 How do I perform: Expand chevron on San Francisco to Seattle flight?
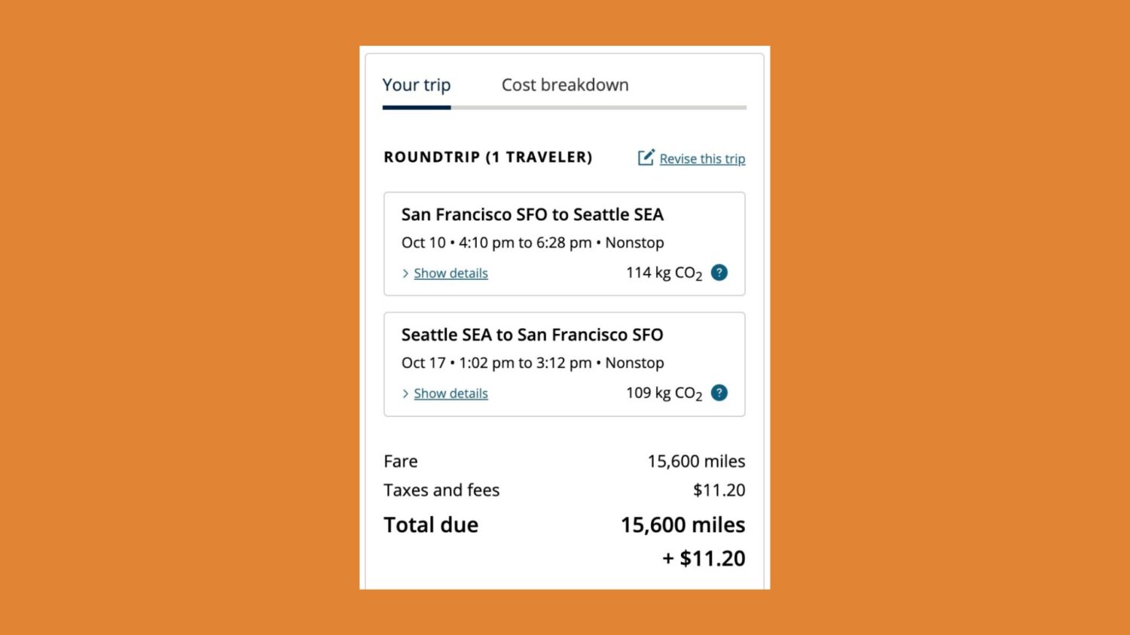tap(405, 273)
